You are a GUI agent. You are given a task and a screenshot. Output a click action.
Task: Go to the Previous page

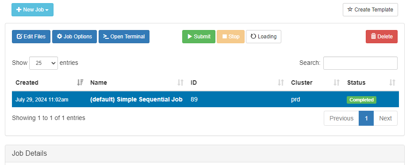341,118
